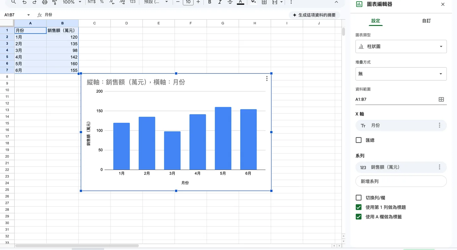Open the 柱狀圖 chart type dropdown
The width and height of the screenshot is (457, 250).
pos(401,47)
